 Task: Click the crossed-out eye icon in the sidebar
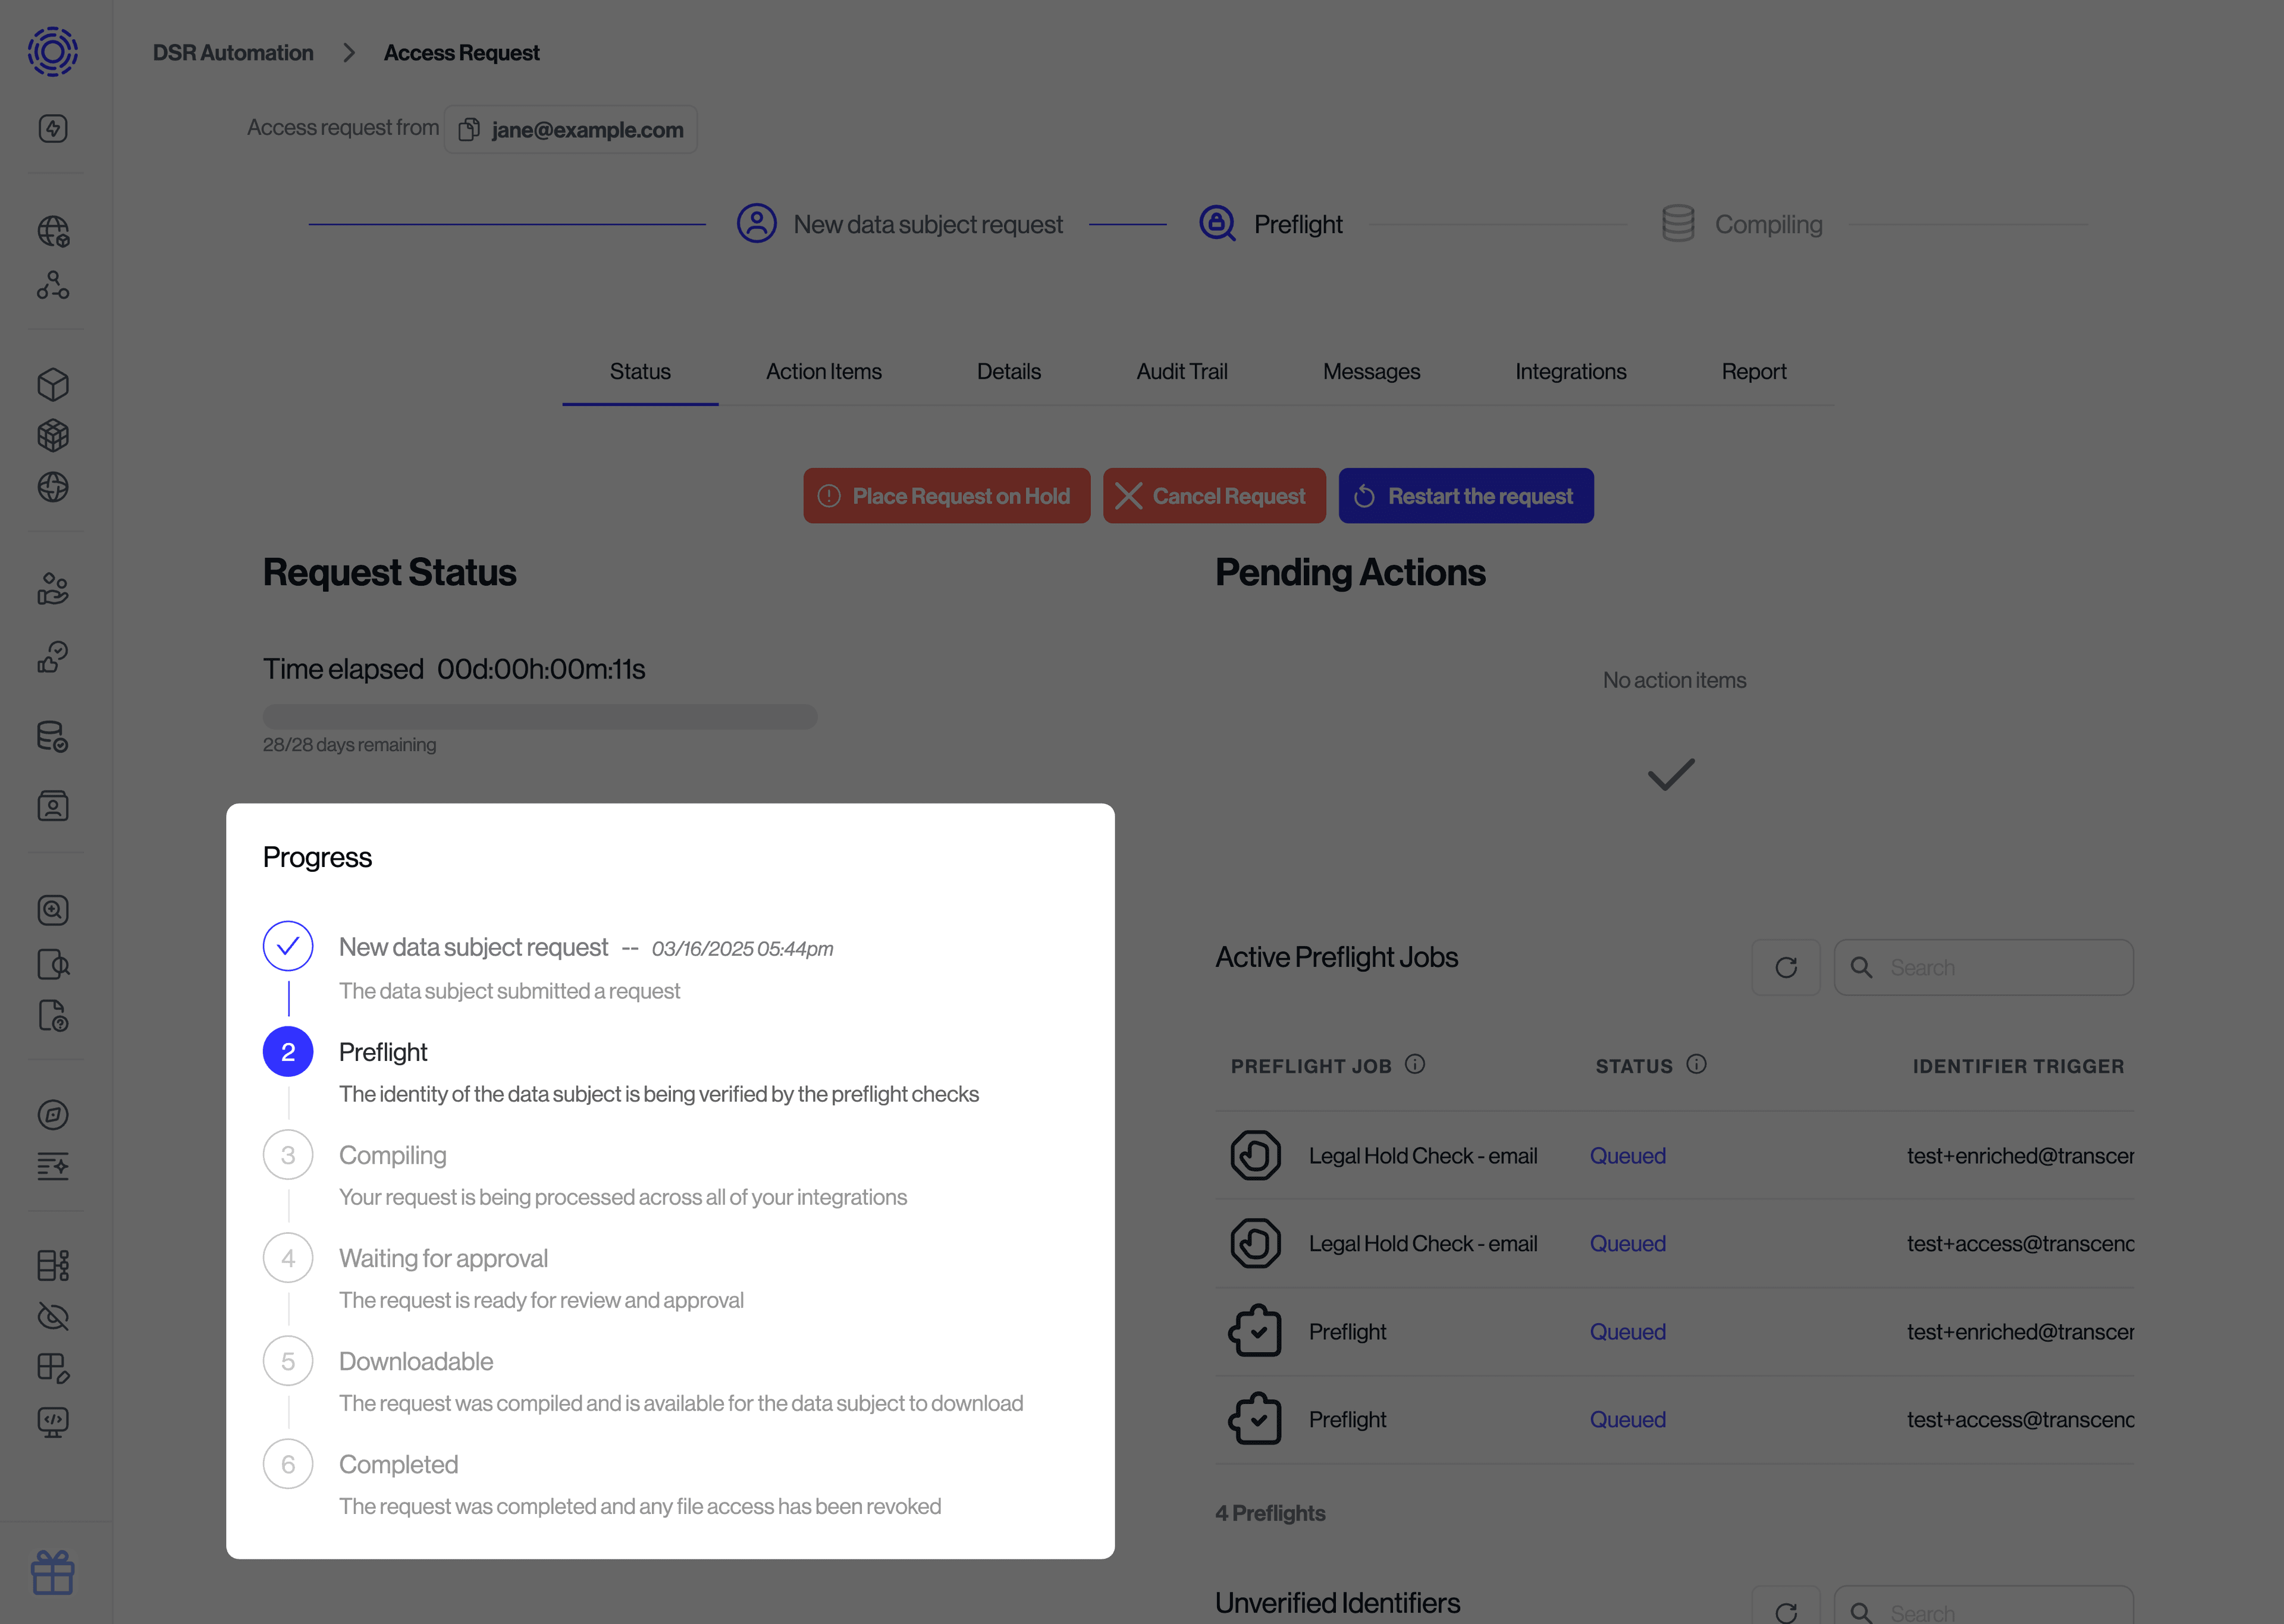(x=53, y=1317)
